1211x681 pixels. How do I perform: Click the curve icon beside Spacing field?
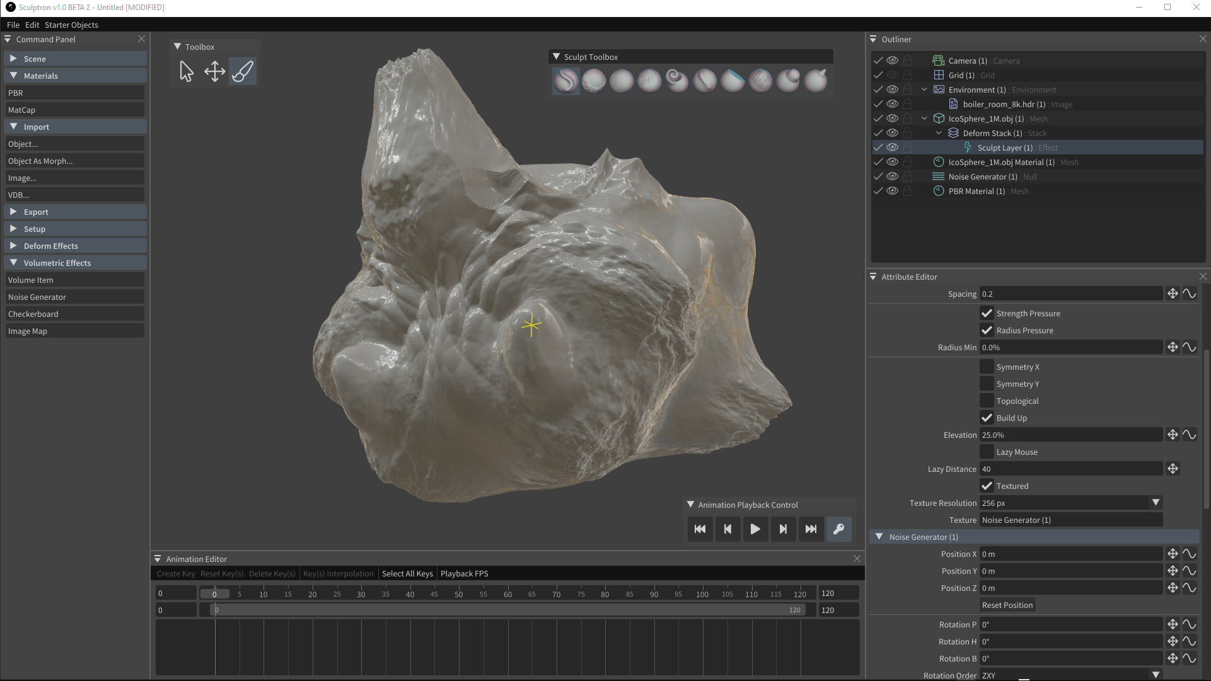[1189, 294]
